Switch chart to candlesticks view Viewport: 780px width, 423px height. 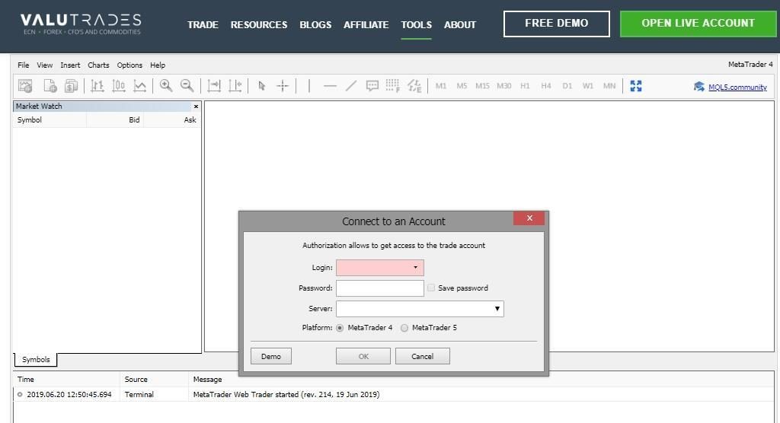click(119, 86)
